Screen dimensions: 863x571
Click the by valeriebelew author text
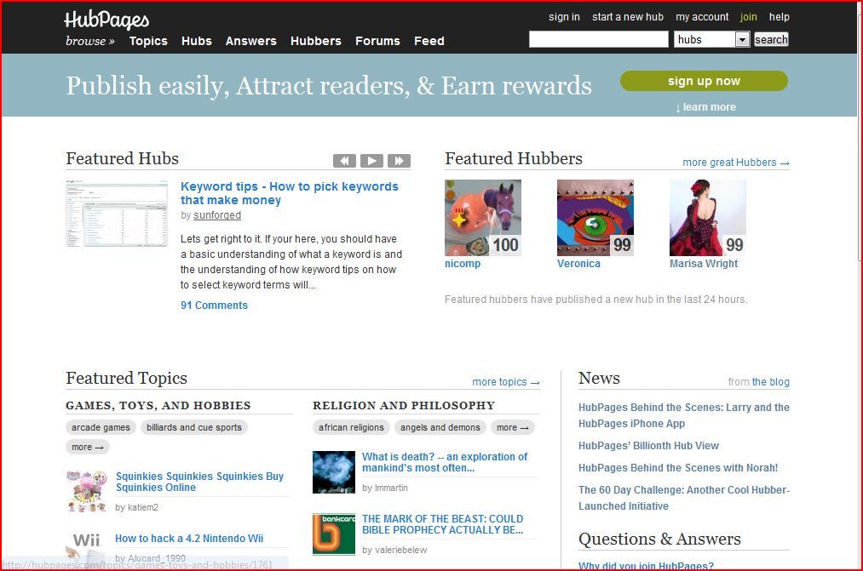coord(394,550)
